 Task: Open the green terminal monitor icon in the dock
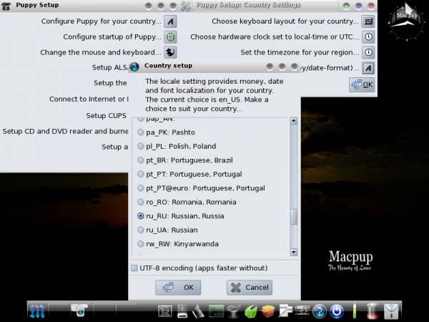216,311
